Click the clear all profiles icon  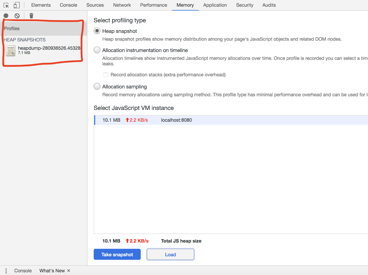point(17,16)
